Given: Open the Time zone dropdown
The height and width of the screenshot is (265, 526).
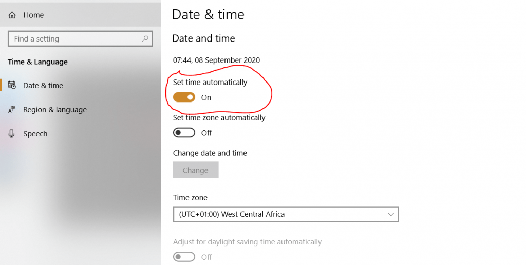Looking at the screenshot, I should (286, 214).
